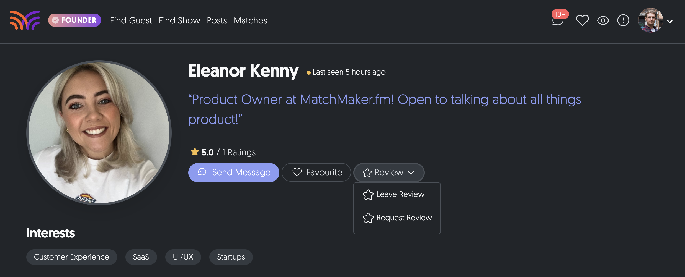Expand the account menu via the avatar chevron
This screenshot has width=685, height=277.
coord(670,21)
